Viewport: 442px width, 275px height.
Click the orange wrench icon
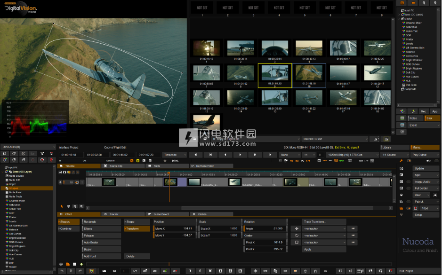[x=401, y=161]
